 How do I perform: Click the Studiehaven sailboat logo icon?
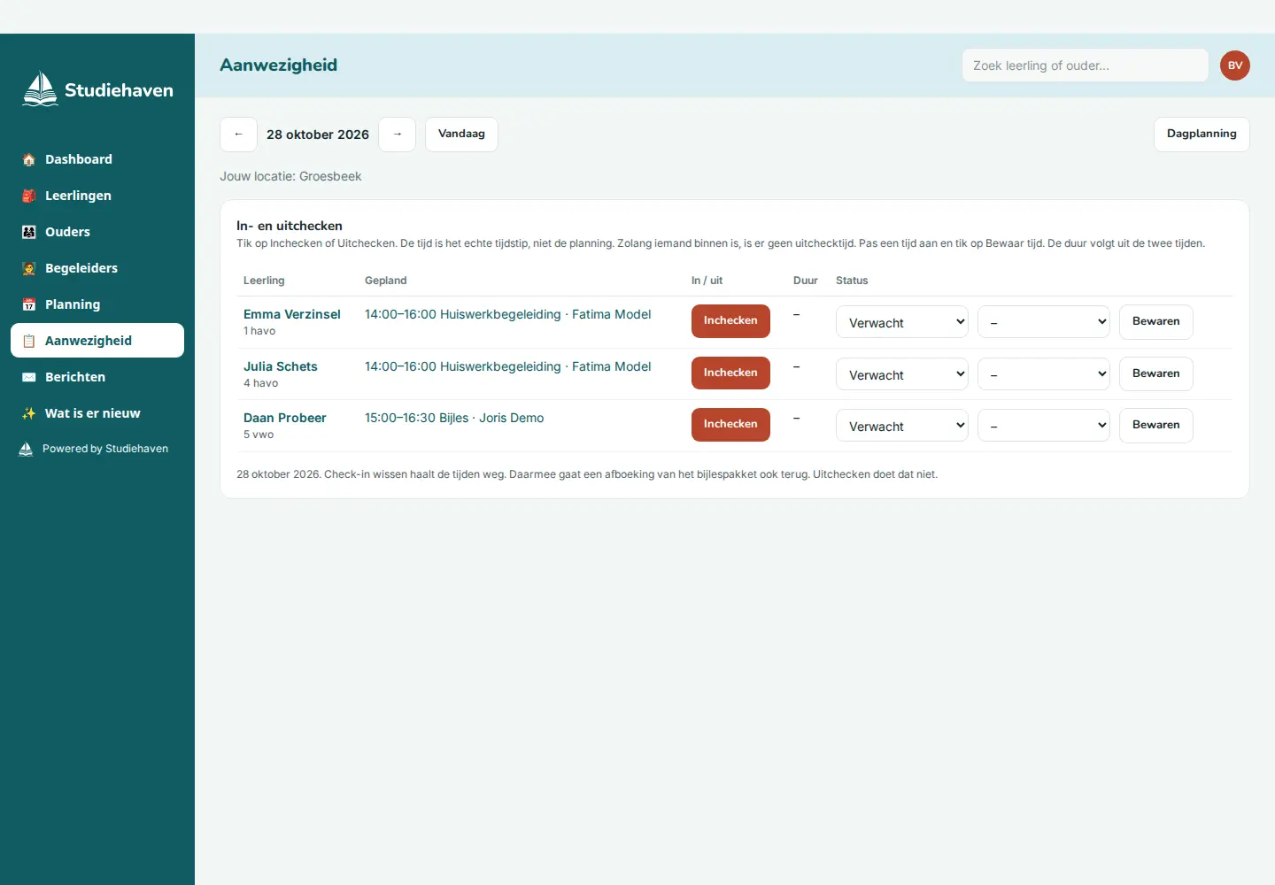(40, 89)
